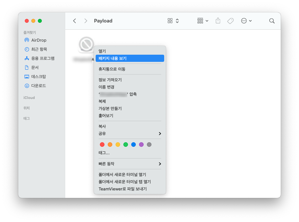
Task: Choose 가상본 만들기 menu item
Action: click(130, 108)
